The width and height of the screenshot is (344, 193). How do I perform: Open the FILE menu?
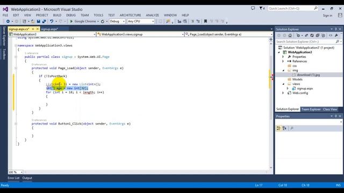[5, 15]
